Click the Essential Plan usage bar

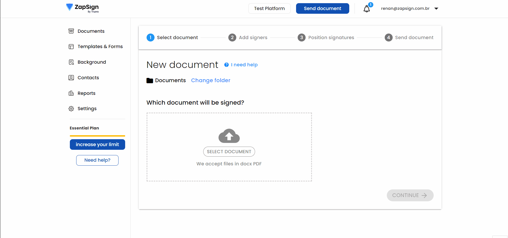[97, 136]
